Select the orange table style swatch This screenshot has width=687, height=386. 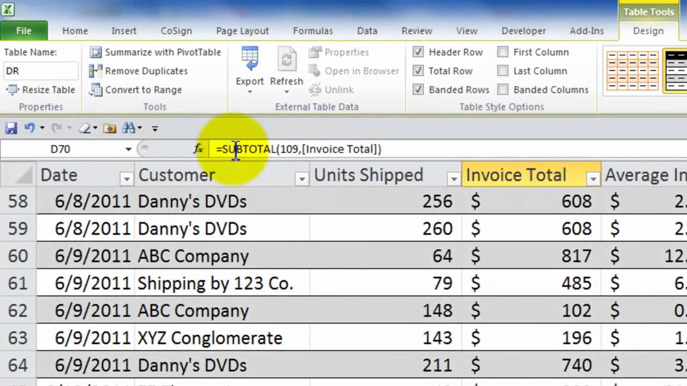pyautogui.click(x=632, y=71)
